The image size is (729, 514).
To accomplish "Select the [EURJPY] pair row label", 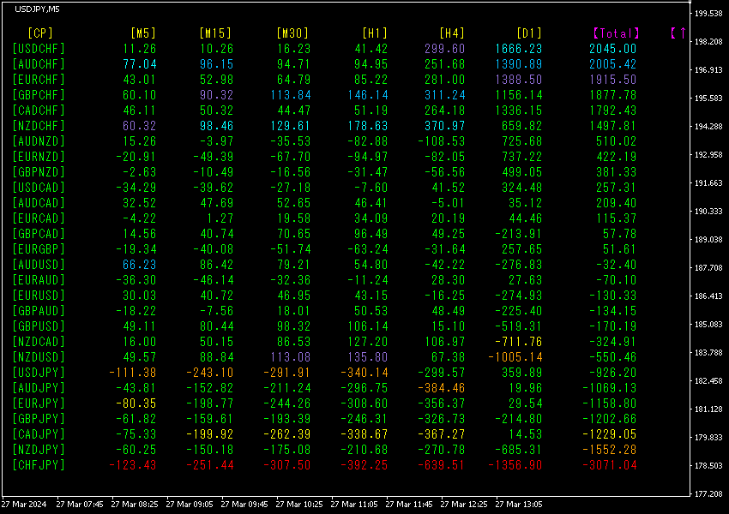I will click(39, 403).
